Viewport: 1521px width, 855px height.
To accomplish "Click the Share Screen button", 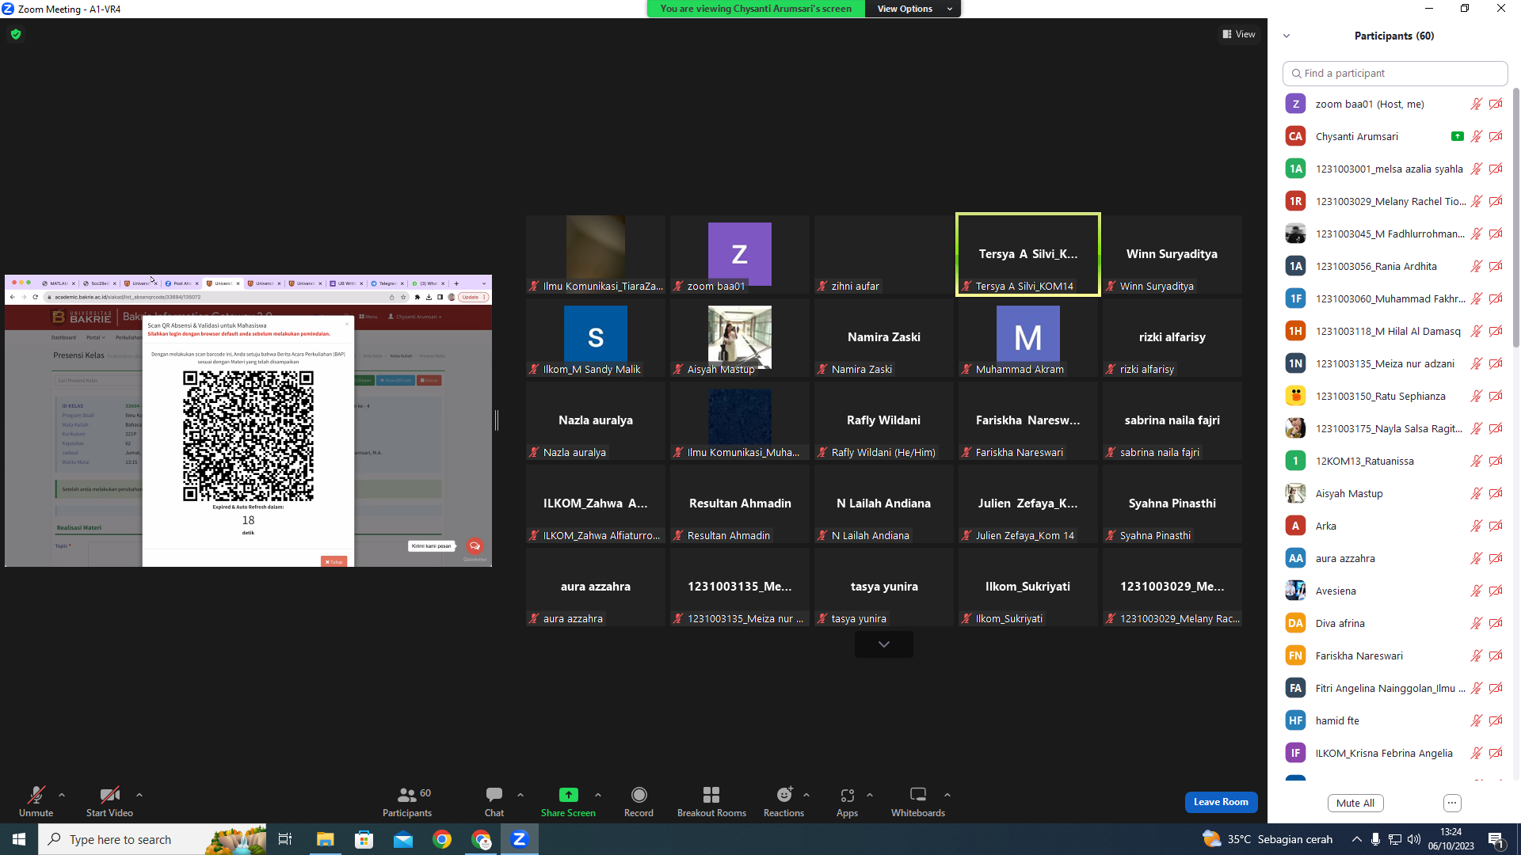I will [568, 801].
